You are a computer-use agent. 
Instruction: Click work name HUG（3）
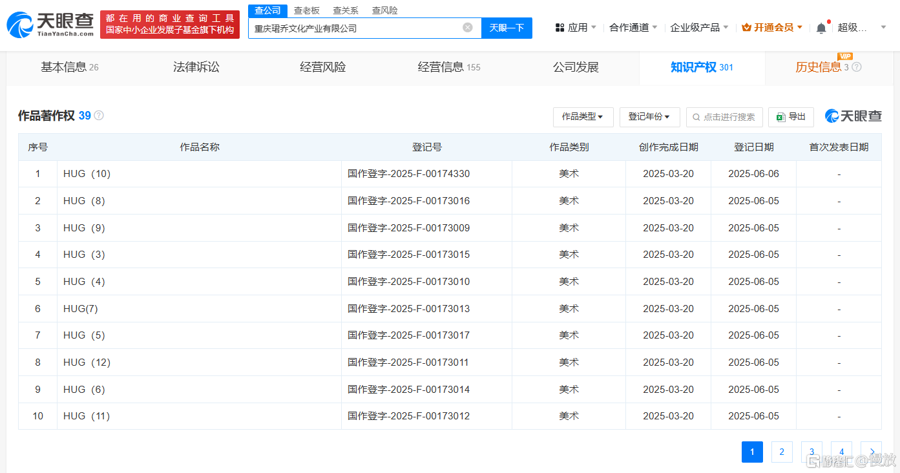(x=84, y=255)
